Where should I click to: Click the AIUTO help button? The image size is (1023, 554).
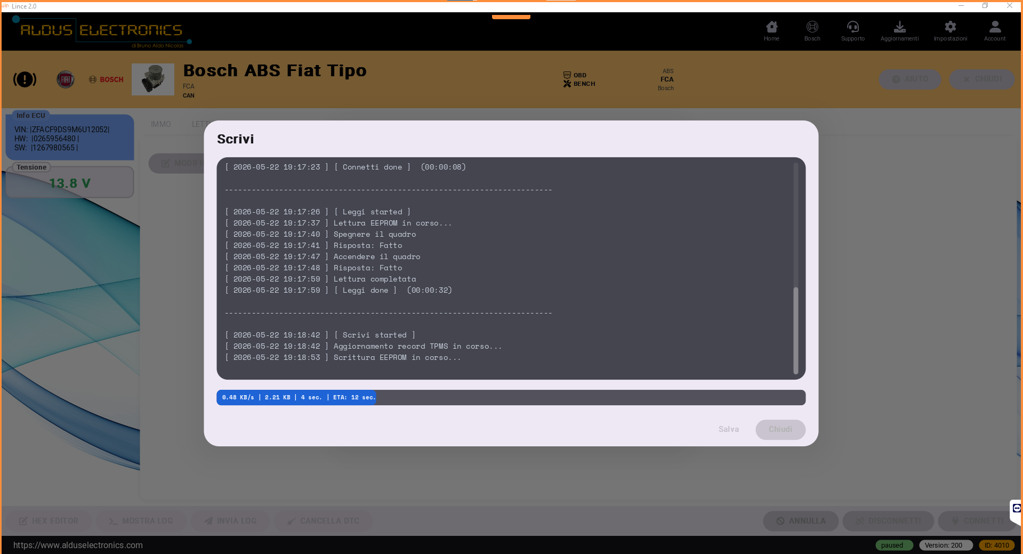coord(910,79)
